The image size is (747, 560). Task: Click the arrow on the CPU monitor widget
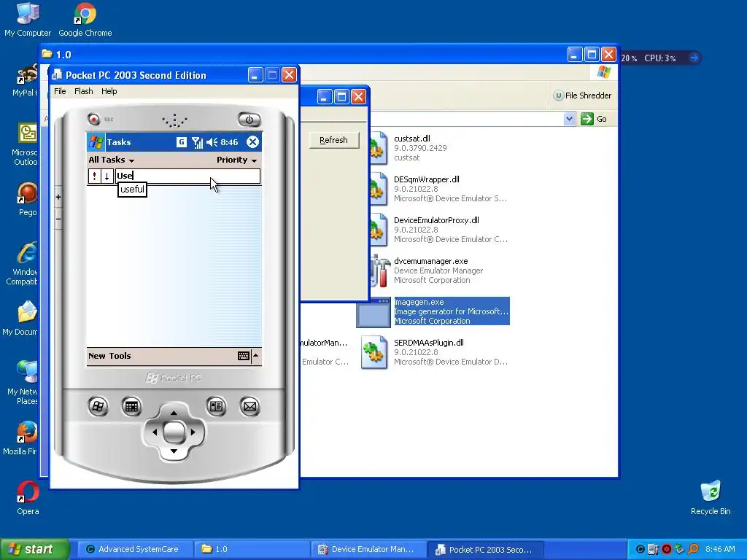click(x=694, y=58)
